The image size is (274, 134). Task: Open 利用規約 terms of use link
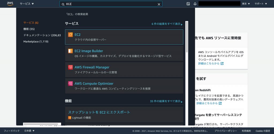point(246,131)
